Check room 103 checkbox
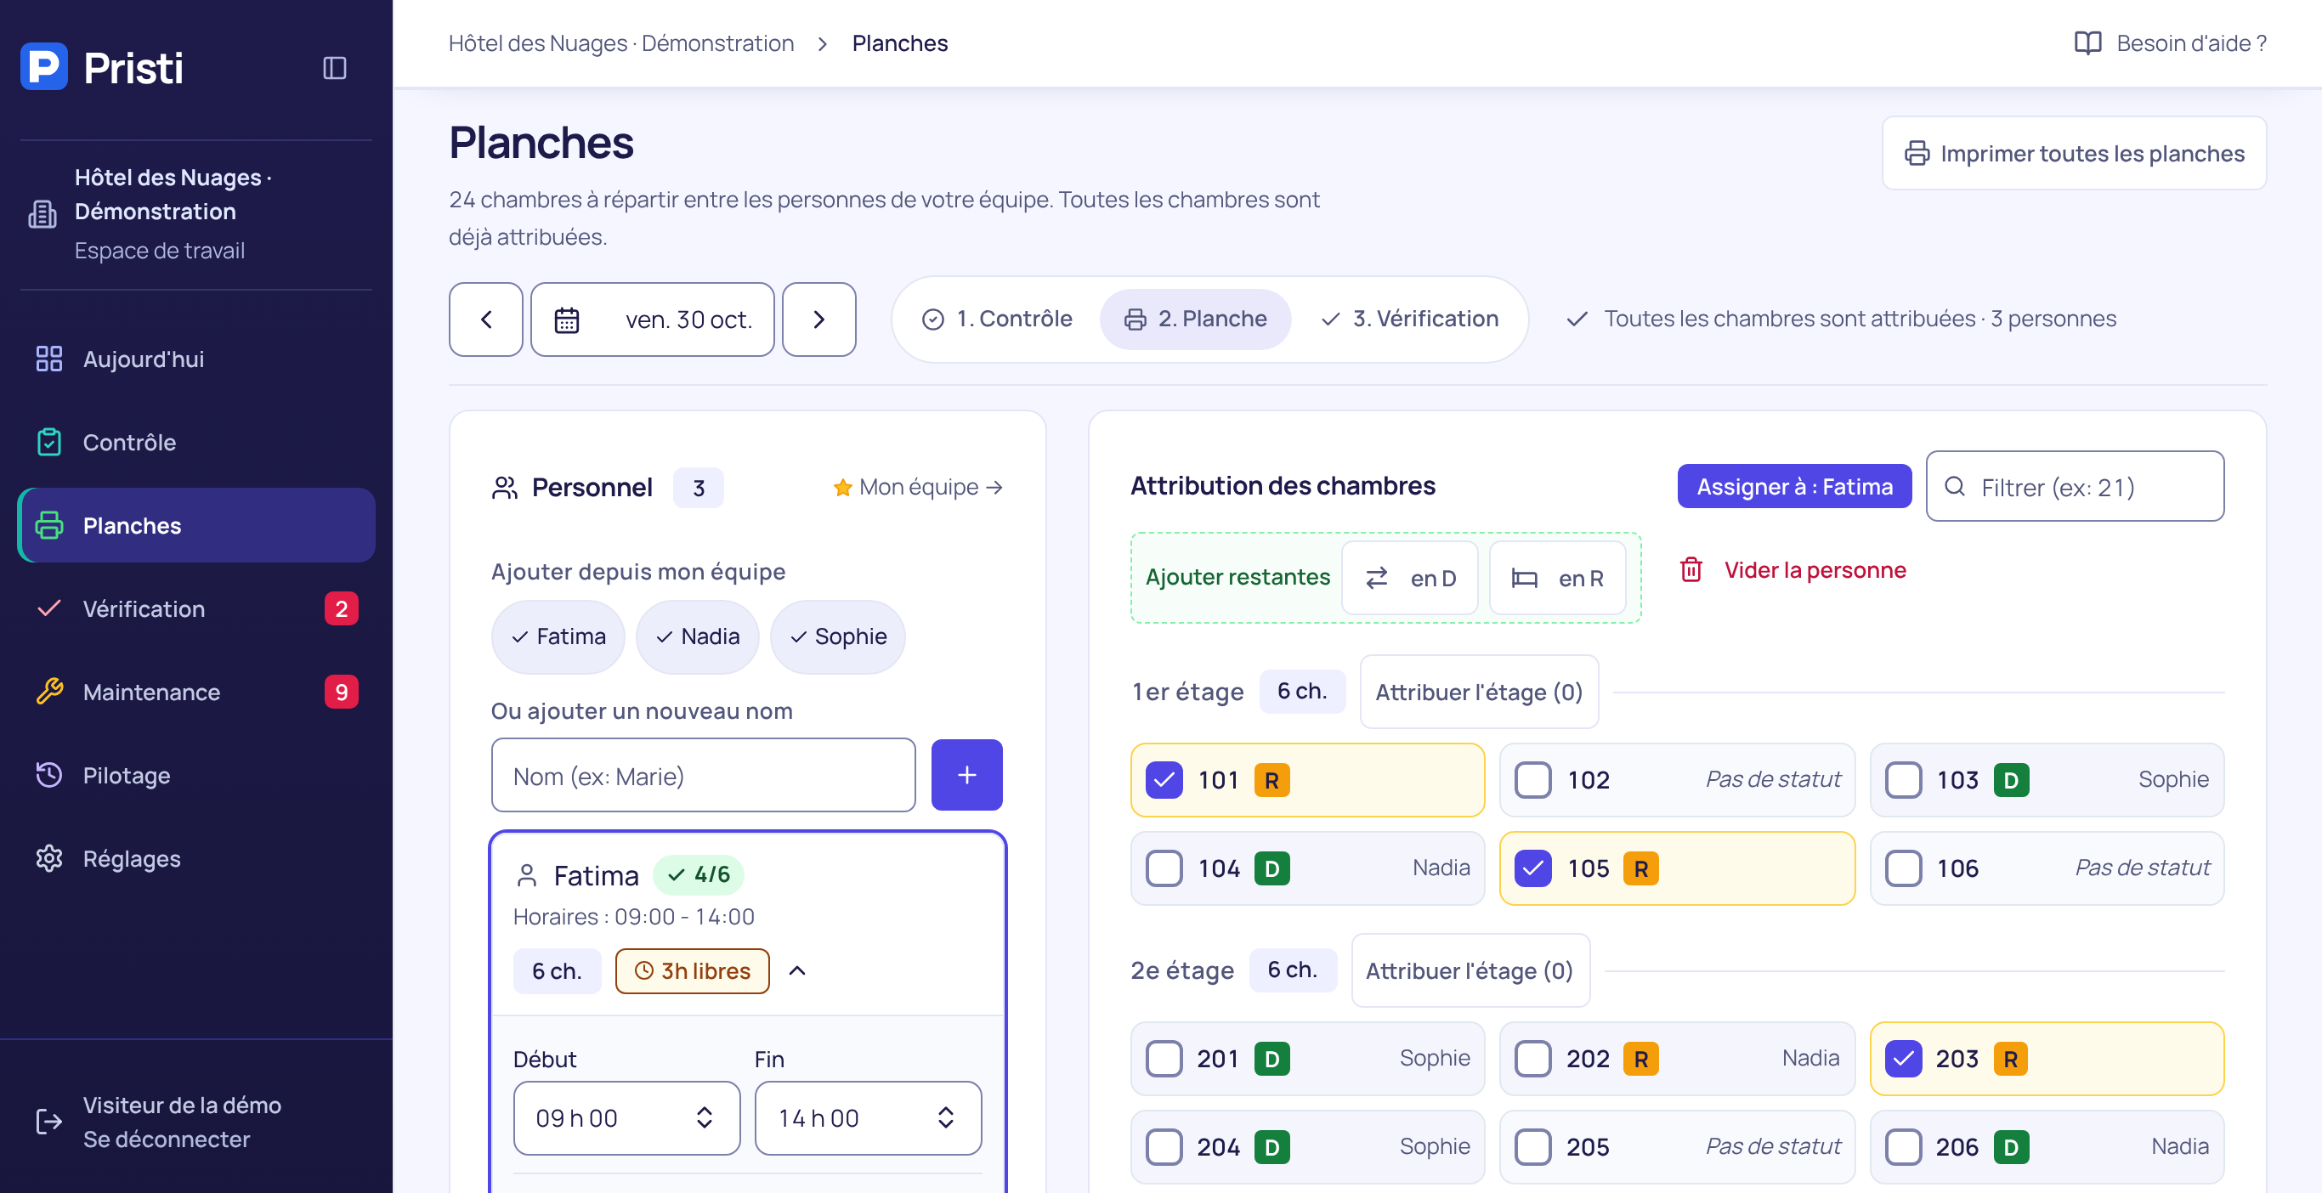2322x1193 pixels. click(x=1903, y=779)
